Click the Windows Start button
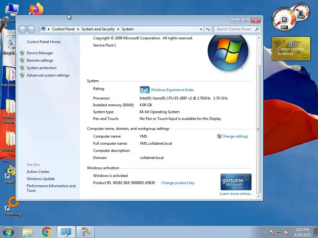 click(8, 232)
